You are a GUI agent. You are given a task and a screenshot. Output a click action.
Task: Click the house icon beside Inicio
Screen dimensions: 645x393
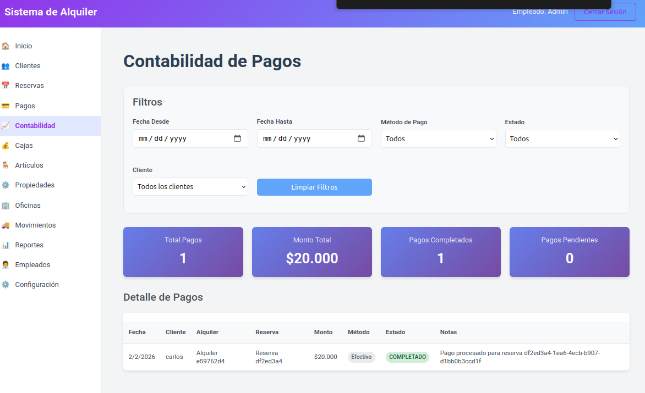coord(6,46)
